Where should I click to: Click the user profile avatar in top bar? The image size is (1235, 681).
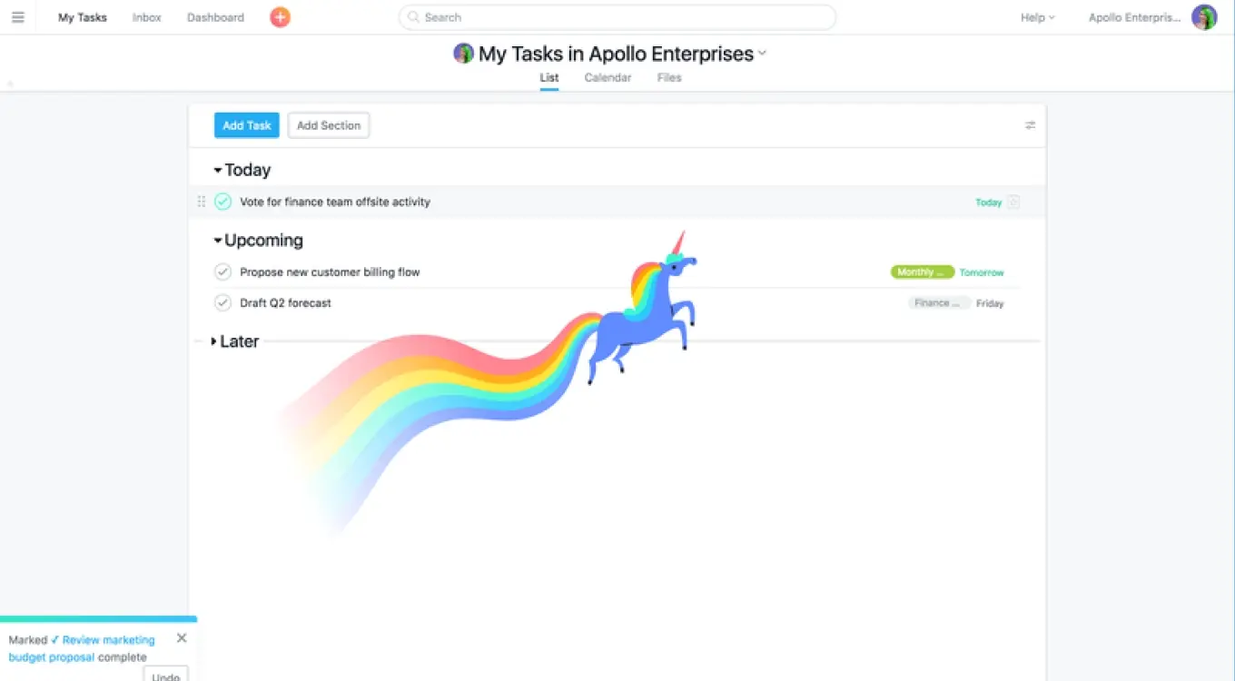click(1204, 17)
